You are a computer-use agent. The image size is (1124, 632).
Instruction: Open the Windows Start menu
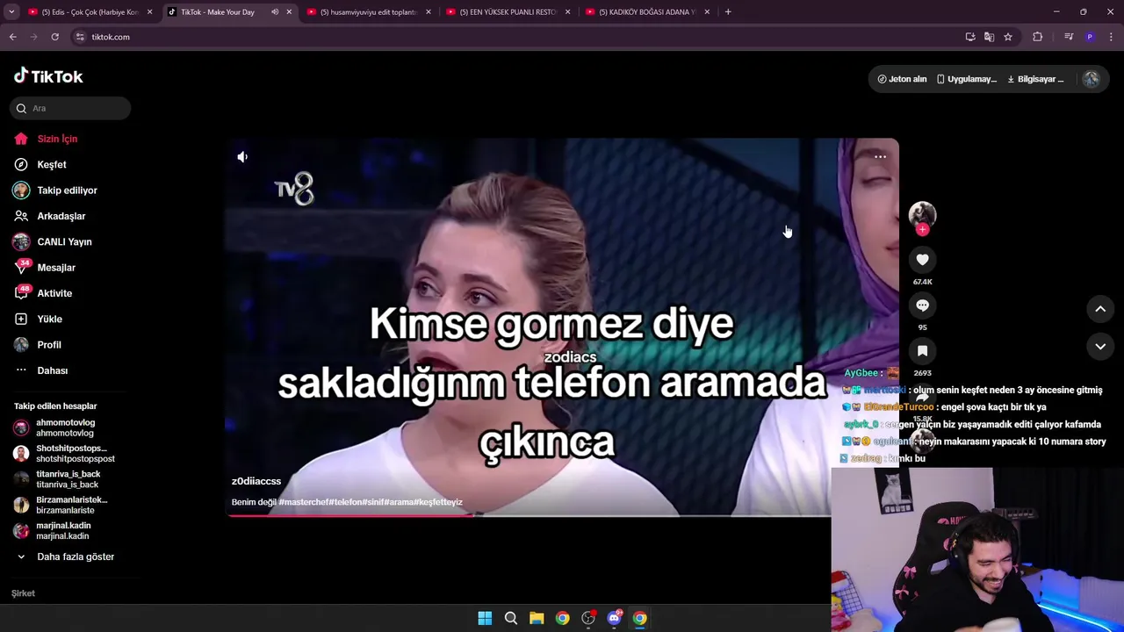click(x=485, y=618)
